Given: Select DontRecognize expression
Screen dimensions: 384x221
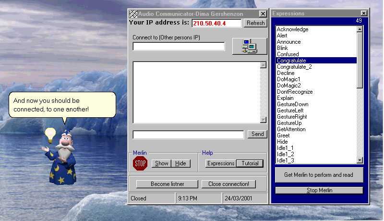Looking at the screenshot, I should (316, 92).
